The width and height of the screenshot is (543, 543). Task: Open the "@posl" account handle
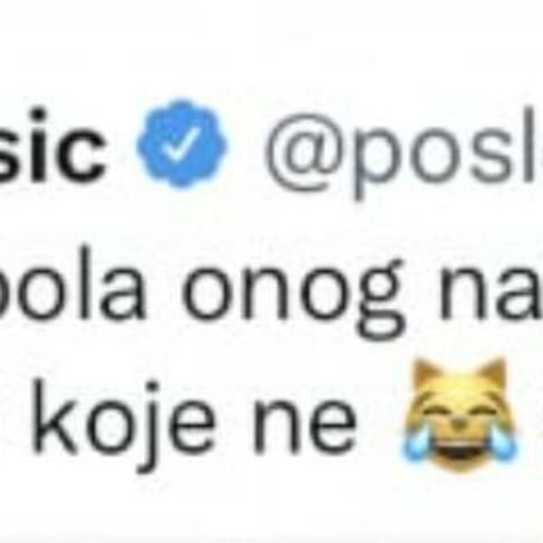pos(404,152)
